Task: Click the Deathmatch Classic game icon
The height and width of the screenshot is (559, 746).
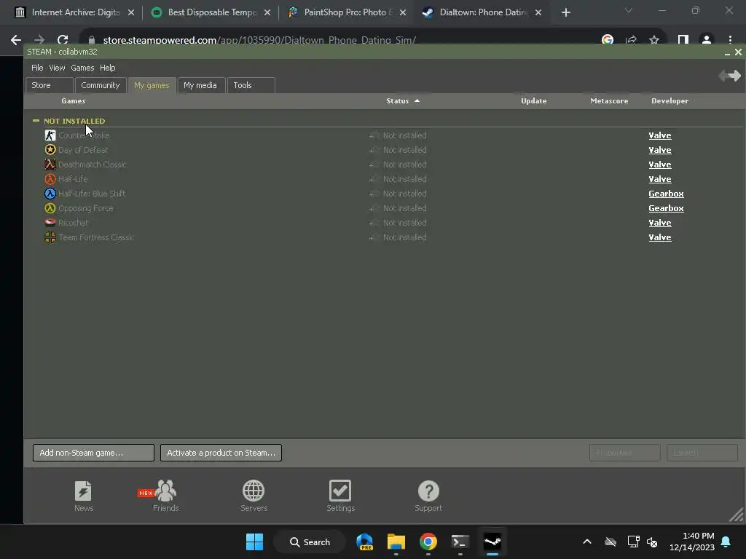Action: coord(50,164)
